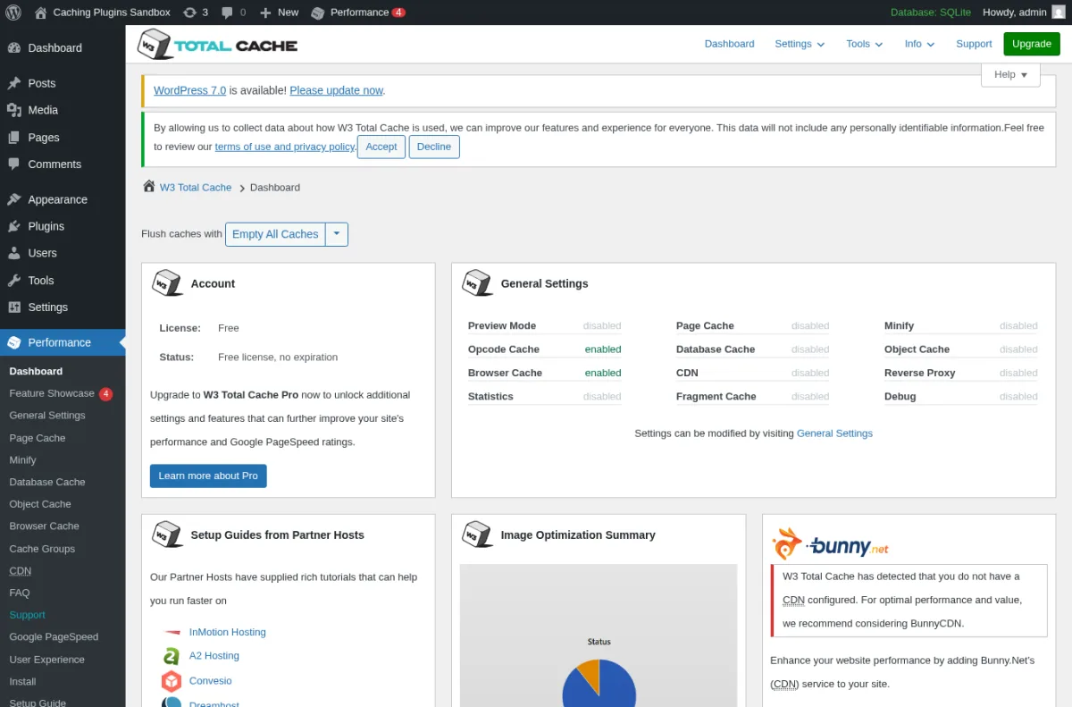Click the Empty All Caches button
This screenshot has height=707, width=1072.
(275, 234)
